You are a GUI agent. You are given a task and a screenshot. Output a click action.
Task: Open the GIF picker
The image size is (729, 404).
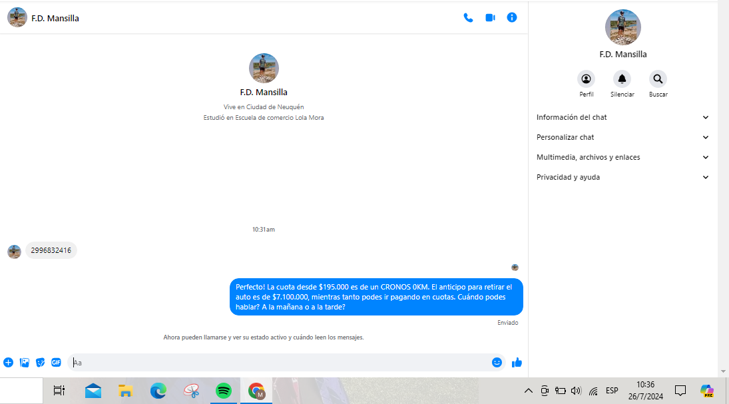pyautogui.click(x=57, y=363)
